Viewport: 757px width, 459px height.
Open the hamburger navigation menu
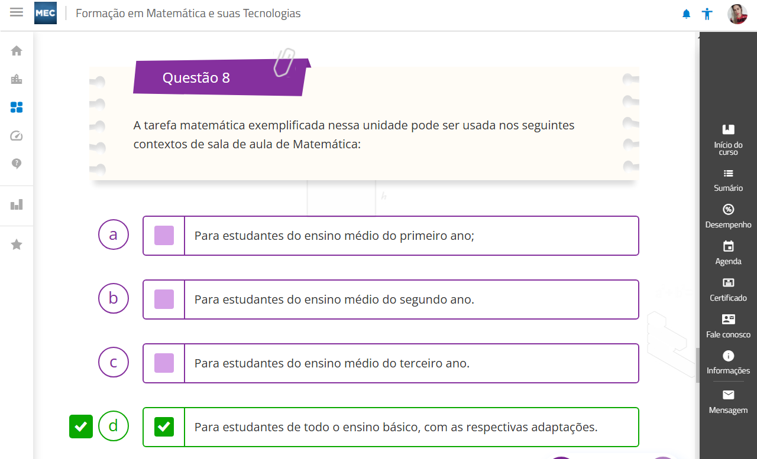17,12
